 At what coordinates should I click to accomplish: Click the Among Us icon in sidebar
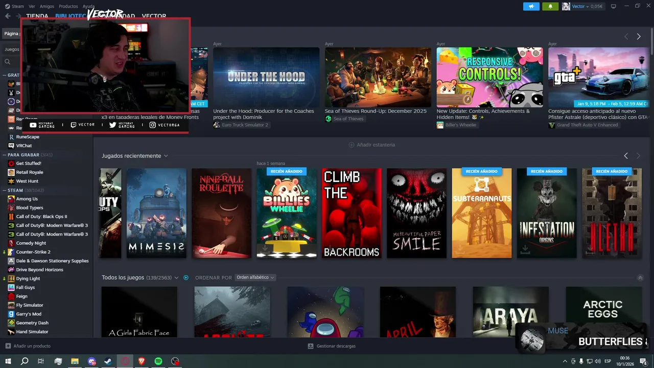point(11,199)
